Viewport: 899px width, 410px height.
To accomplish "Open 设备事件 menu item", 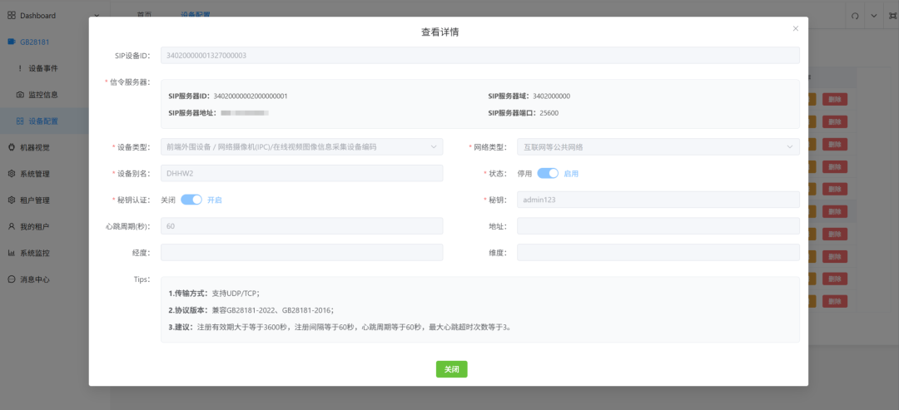I will tap(42, 68).
